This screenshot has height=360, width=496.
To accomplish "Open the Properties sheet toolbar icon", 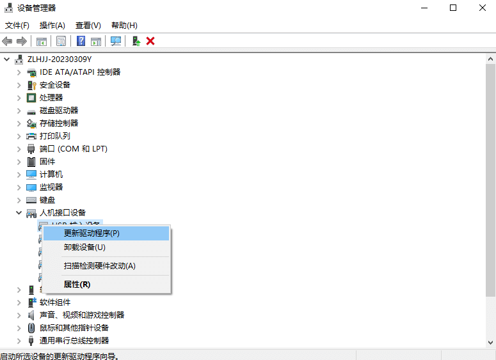I will (61, 41).
